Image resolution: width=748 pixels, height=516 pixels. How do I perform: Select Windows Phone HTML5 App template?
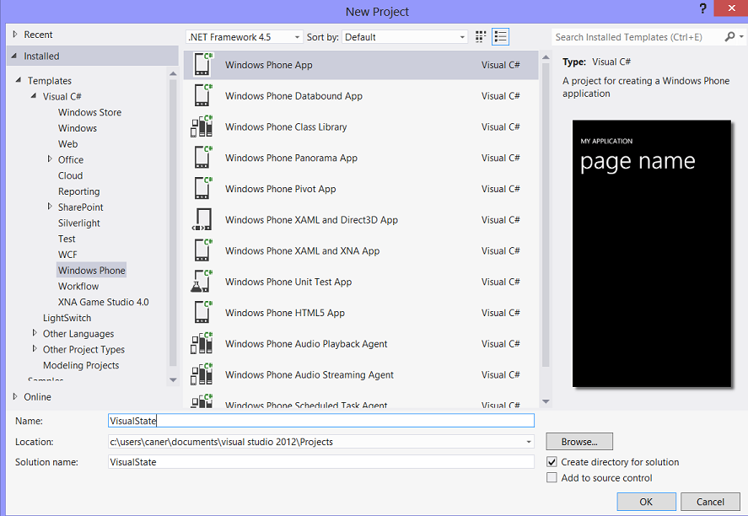pyautogui.click(x=361, y=313)
